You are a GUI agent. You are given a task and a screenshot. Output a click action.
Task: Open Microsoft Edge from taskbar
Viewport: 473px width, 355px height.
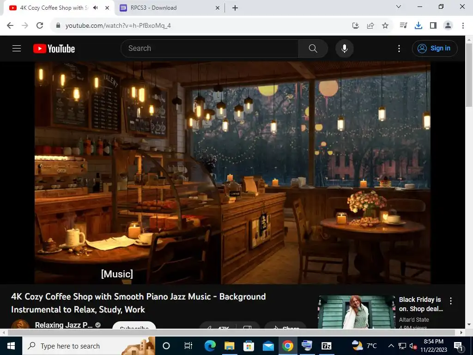click(210, 346)
